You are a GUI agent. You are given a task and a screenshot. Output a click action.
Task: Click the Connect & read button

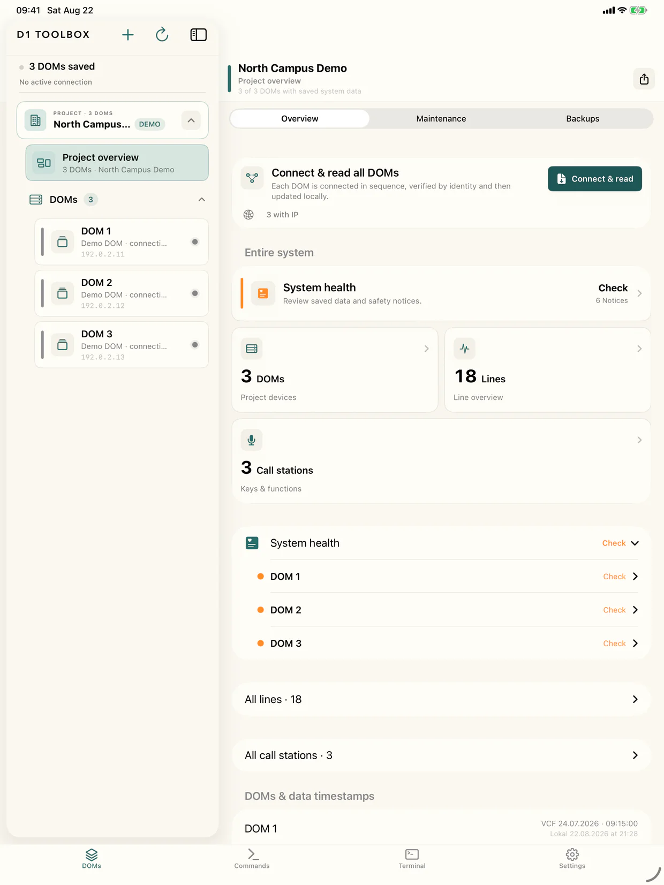[x=594, y=179]
